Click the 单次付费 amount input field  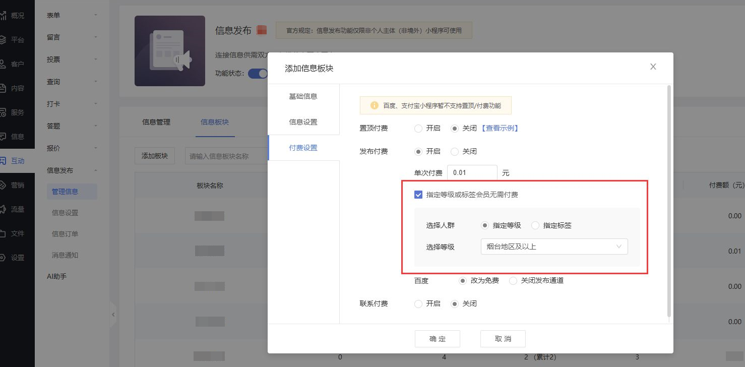click(x=472, y=173)
